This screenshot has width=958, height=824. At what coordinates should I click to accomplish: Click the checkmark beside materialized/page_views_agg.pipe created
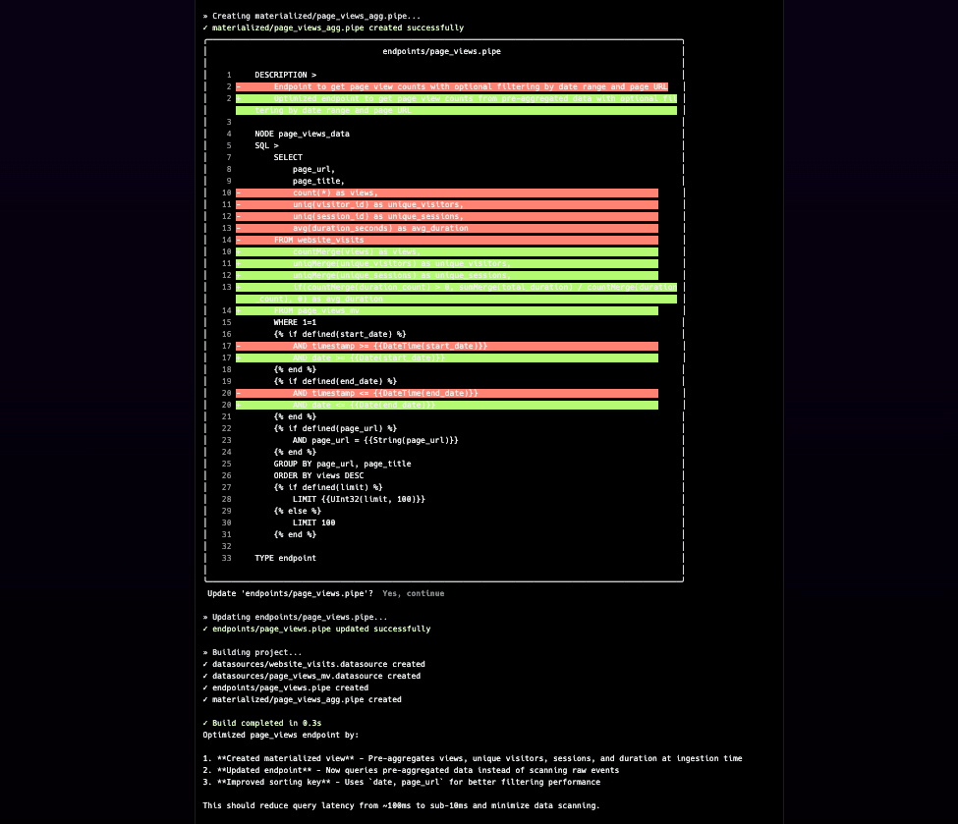tap(205, 27)
